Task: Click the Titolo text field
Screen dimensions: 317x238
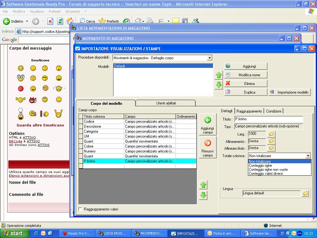Action: (268, 119)
